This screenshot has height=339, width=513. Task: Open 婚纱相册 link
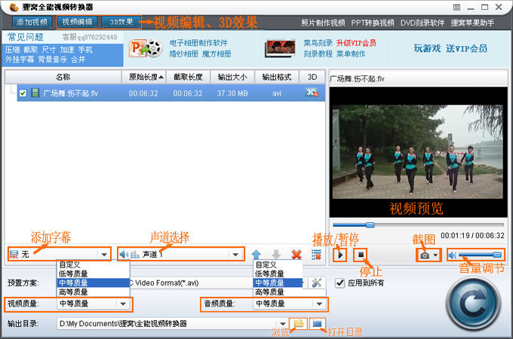183,54
